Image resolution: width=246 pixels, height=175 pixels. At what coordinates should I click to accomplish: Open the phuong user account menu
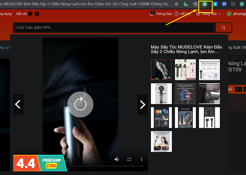pos(236,14)
